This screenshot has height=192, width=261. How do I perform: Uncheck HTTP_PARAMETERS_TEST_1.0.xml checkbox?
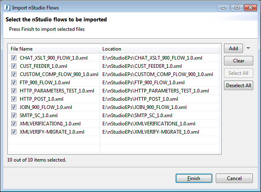click(14, 91)
